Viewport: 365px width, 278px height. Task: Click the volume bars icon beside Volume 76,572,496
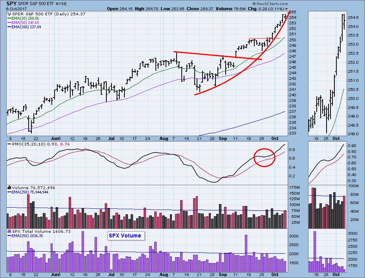click(x=9, y=188)
